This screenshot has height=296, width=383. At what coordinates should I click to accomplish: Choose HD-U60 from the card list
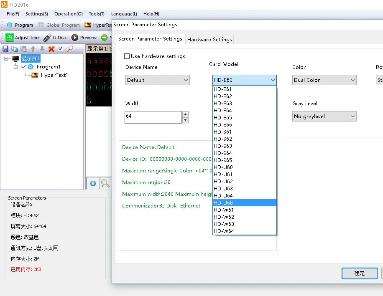tap(245, 167)
